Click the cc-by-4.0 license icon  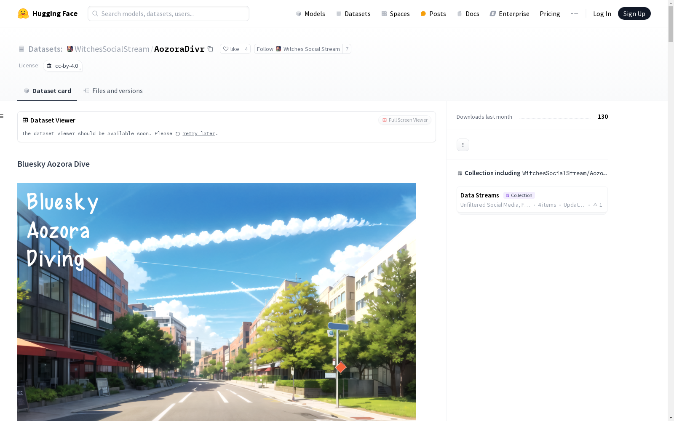[49, 66]
